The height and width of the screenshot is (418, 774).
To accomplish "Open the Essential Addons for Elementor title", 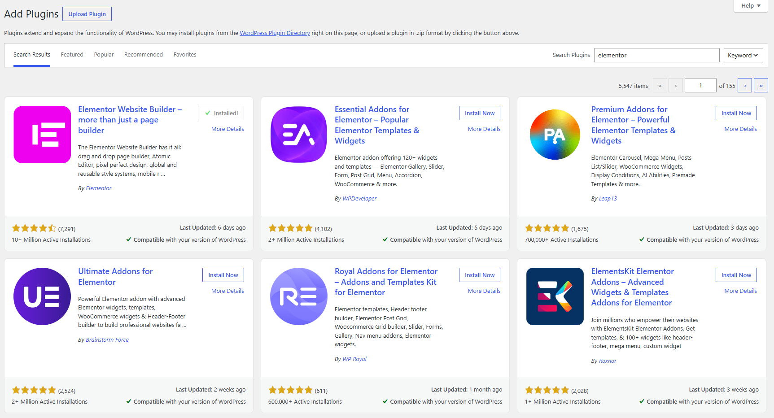I will 377,125.
